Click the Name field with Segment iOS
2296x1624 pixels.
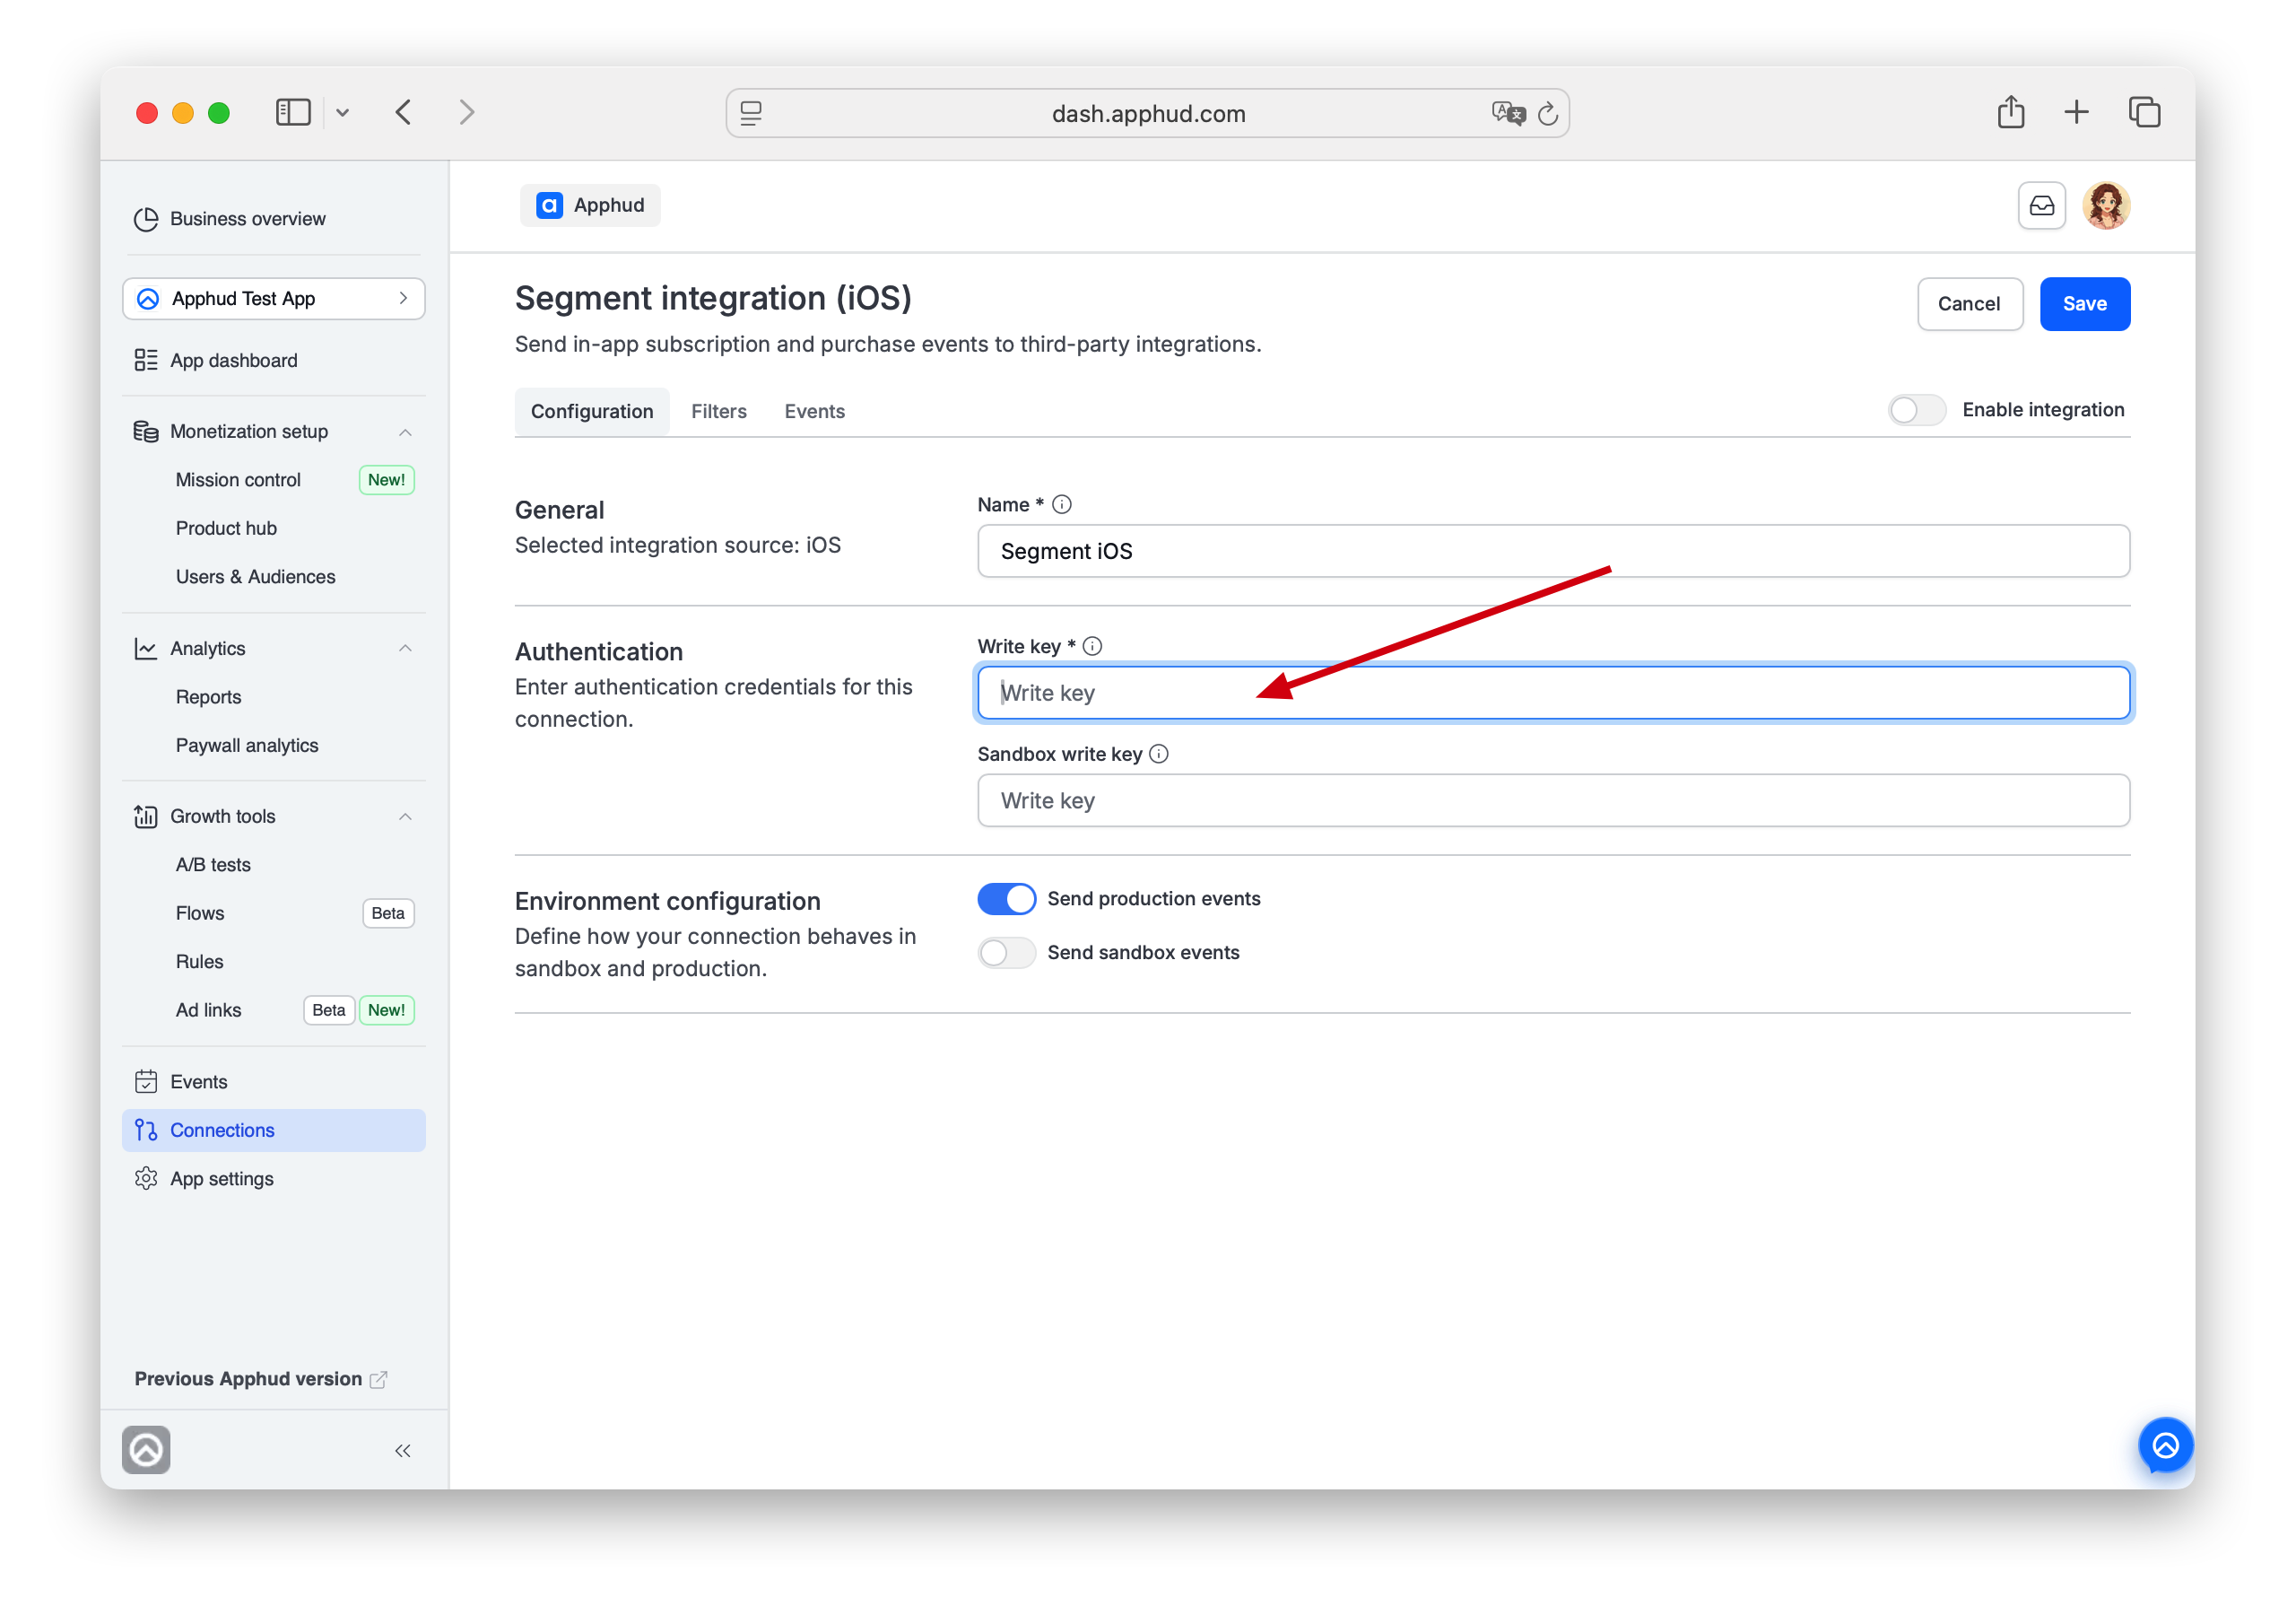(x=1553, y=551)
